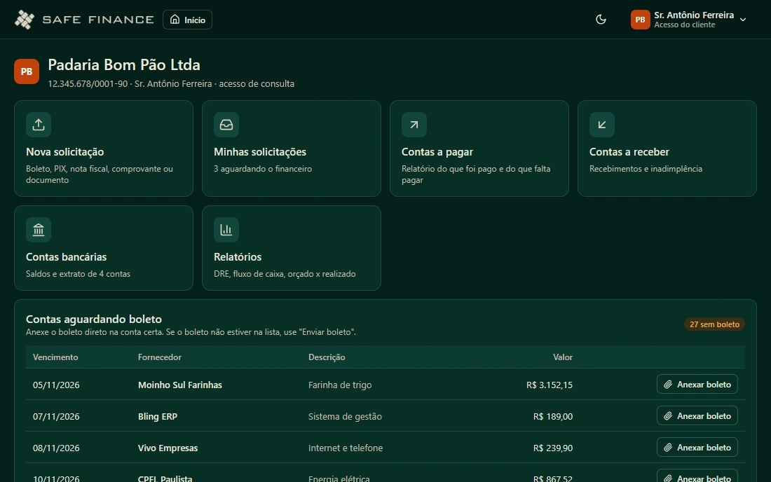771x482 pixels.
Task: Click the chart icon on Relatórios
Action: click(226, 230)
